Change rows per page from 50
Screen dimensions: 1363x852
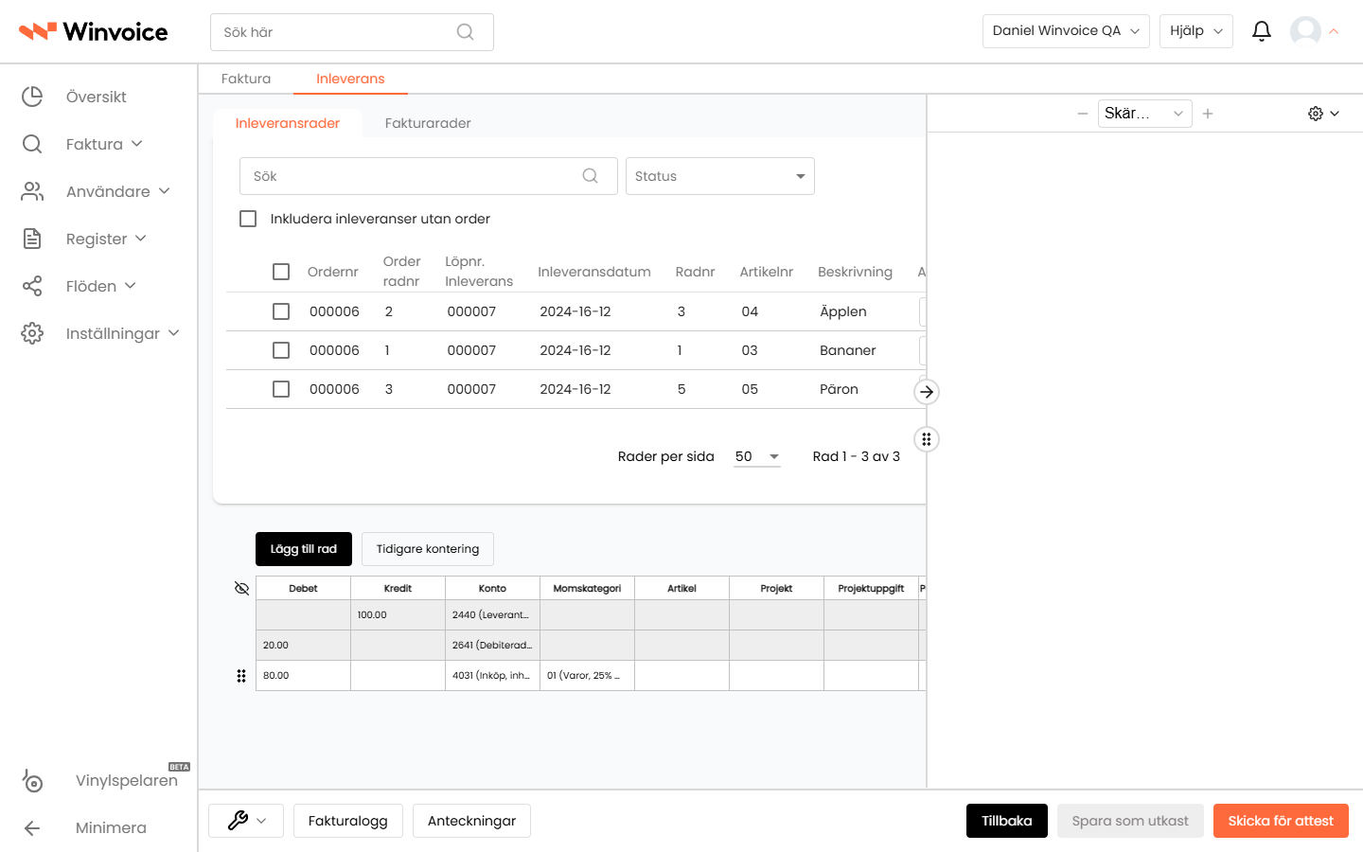click(757, 456)
